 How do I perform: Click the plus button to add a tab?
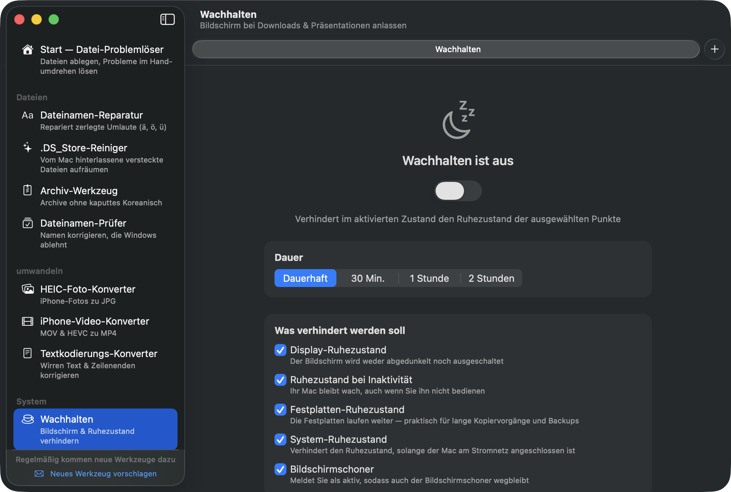[715, 49]
